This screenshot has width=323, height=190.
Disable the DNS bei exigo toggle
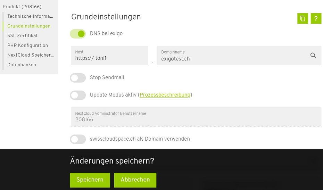(x=78, y=34)
